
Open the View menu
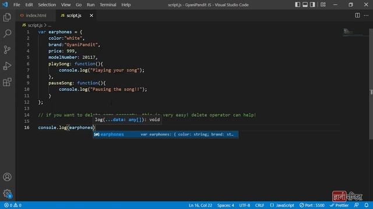click(x=66, y=5)
